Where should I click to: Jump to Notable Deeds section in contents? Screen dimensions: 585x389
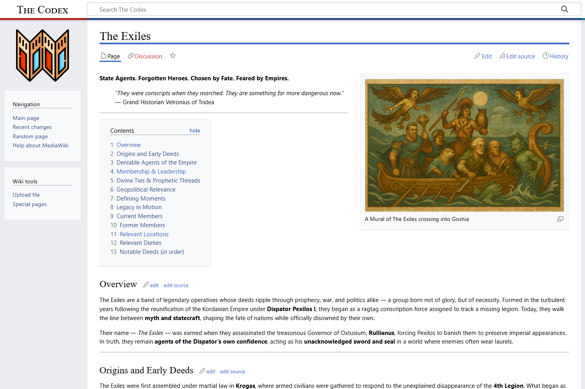click(152, 252)
